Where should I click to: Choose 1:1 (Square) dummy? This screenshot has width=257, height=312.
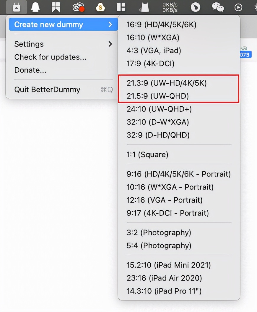coord(179,155)
